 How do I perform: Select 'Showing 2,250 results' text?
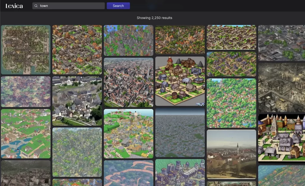(155, 18)
